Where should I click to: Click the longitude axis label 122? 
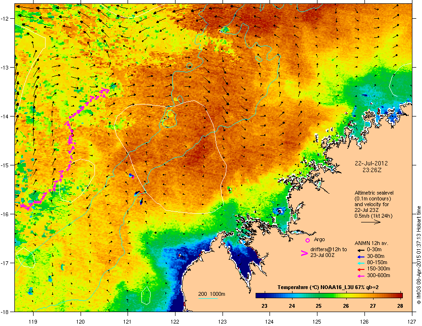point(175,321)
